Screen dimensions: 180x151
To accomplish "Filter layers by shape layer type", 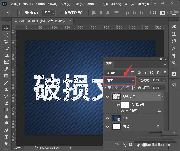I will coord(152,73).
